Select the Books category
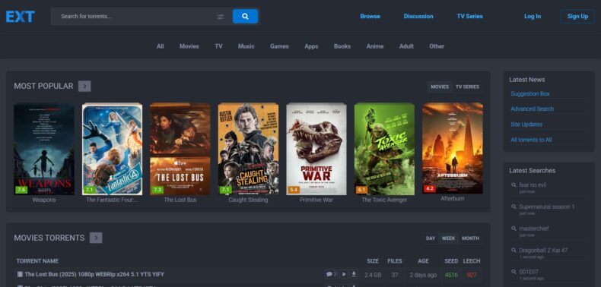601x287 pixels. click(x=342, y=46)
